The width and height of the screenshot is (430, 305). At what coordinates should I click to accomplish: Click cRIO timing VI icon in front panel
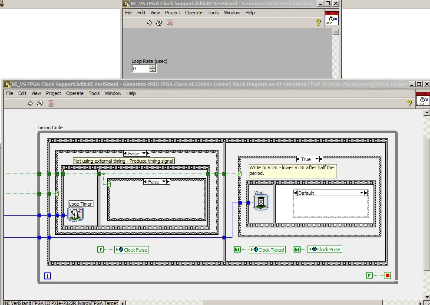(332, 18)
